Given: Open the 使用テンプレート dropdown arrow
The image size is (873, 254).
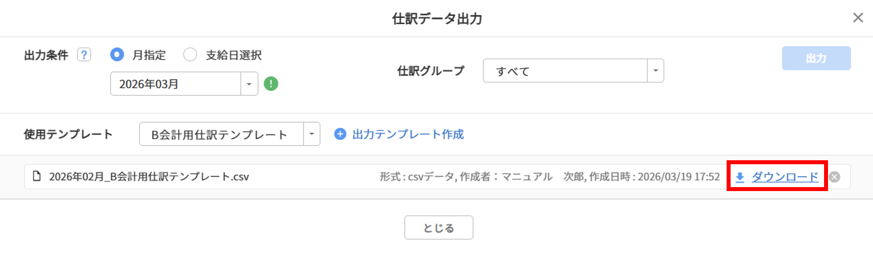Looking at the screenshot, I should point(311,134).
